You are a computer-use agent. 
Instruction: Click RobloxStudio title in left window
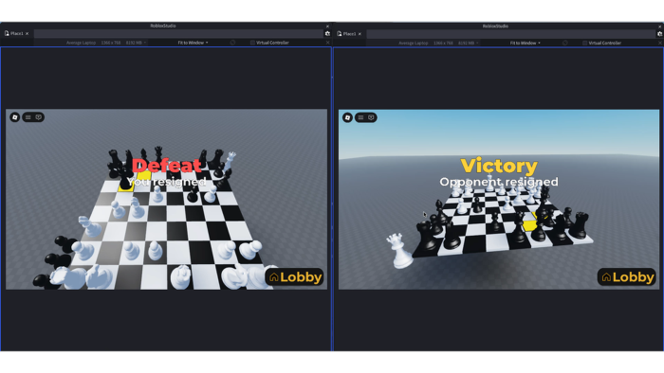[x=163, y=26]
